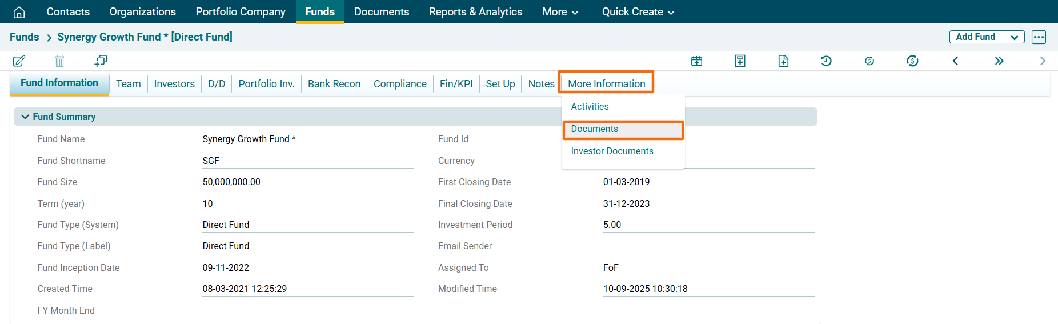Screen dimensions: 1058x324
Task: Open the three-dots options button
Action: click(x=1039, y=37)
